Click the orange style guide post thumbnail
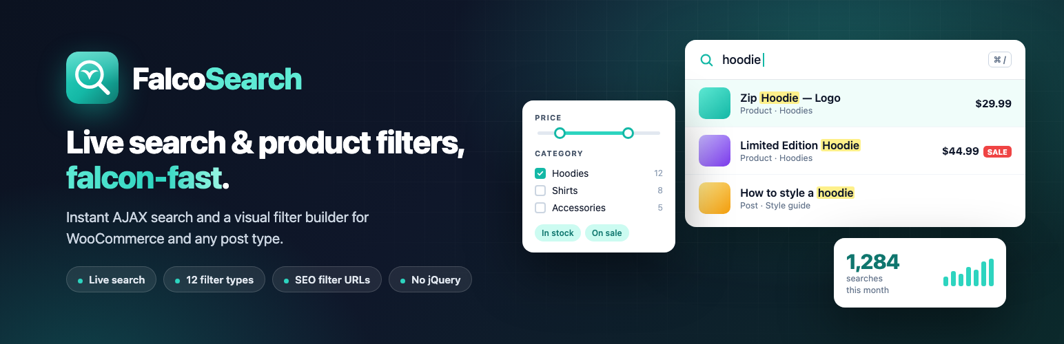Image resolution: width=1064 pixels, height=344 pixels. point(715,198)
